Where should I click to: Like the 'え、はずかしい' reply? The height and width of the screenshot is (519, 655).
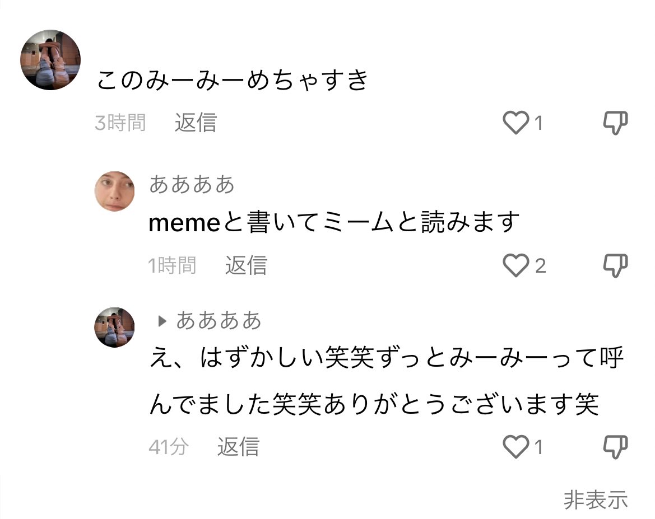click(x=515, y=447)
